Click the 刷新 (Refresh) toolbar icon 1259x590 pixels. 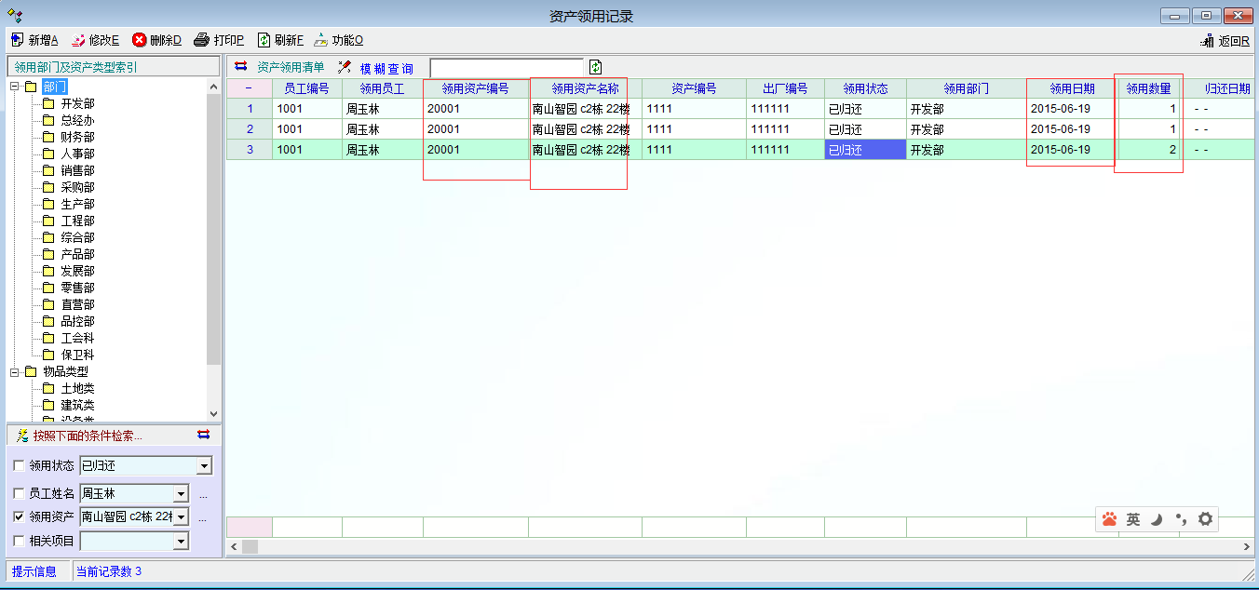[264, 40]
